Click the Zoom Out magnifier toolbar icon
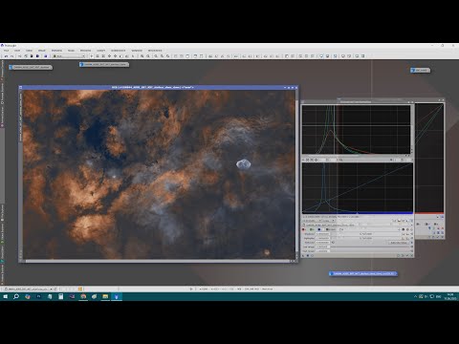Viewport: 459px width, 344px height. point(148,56)
